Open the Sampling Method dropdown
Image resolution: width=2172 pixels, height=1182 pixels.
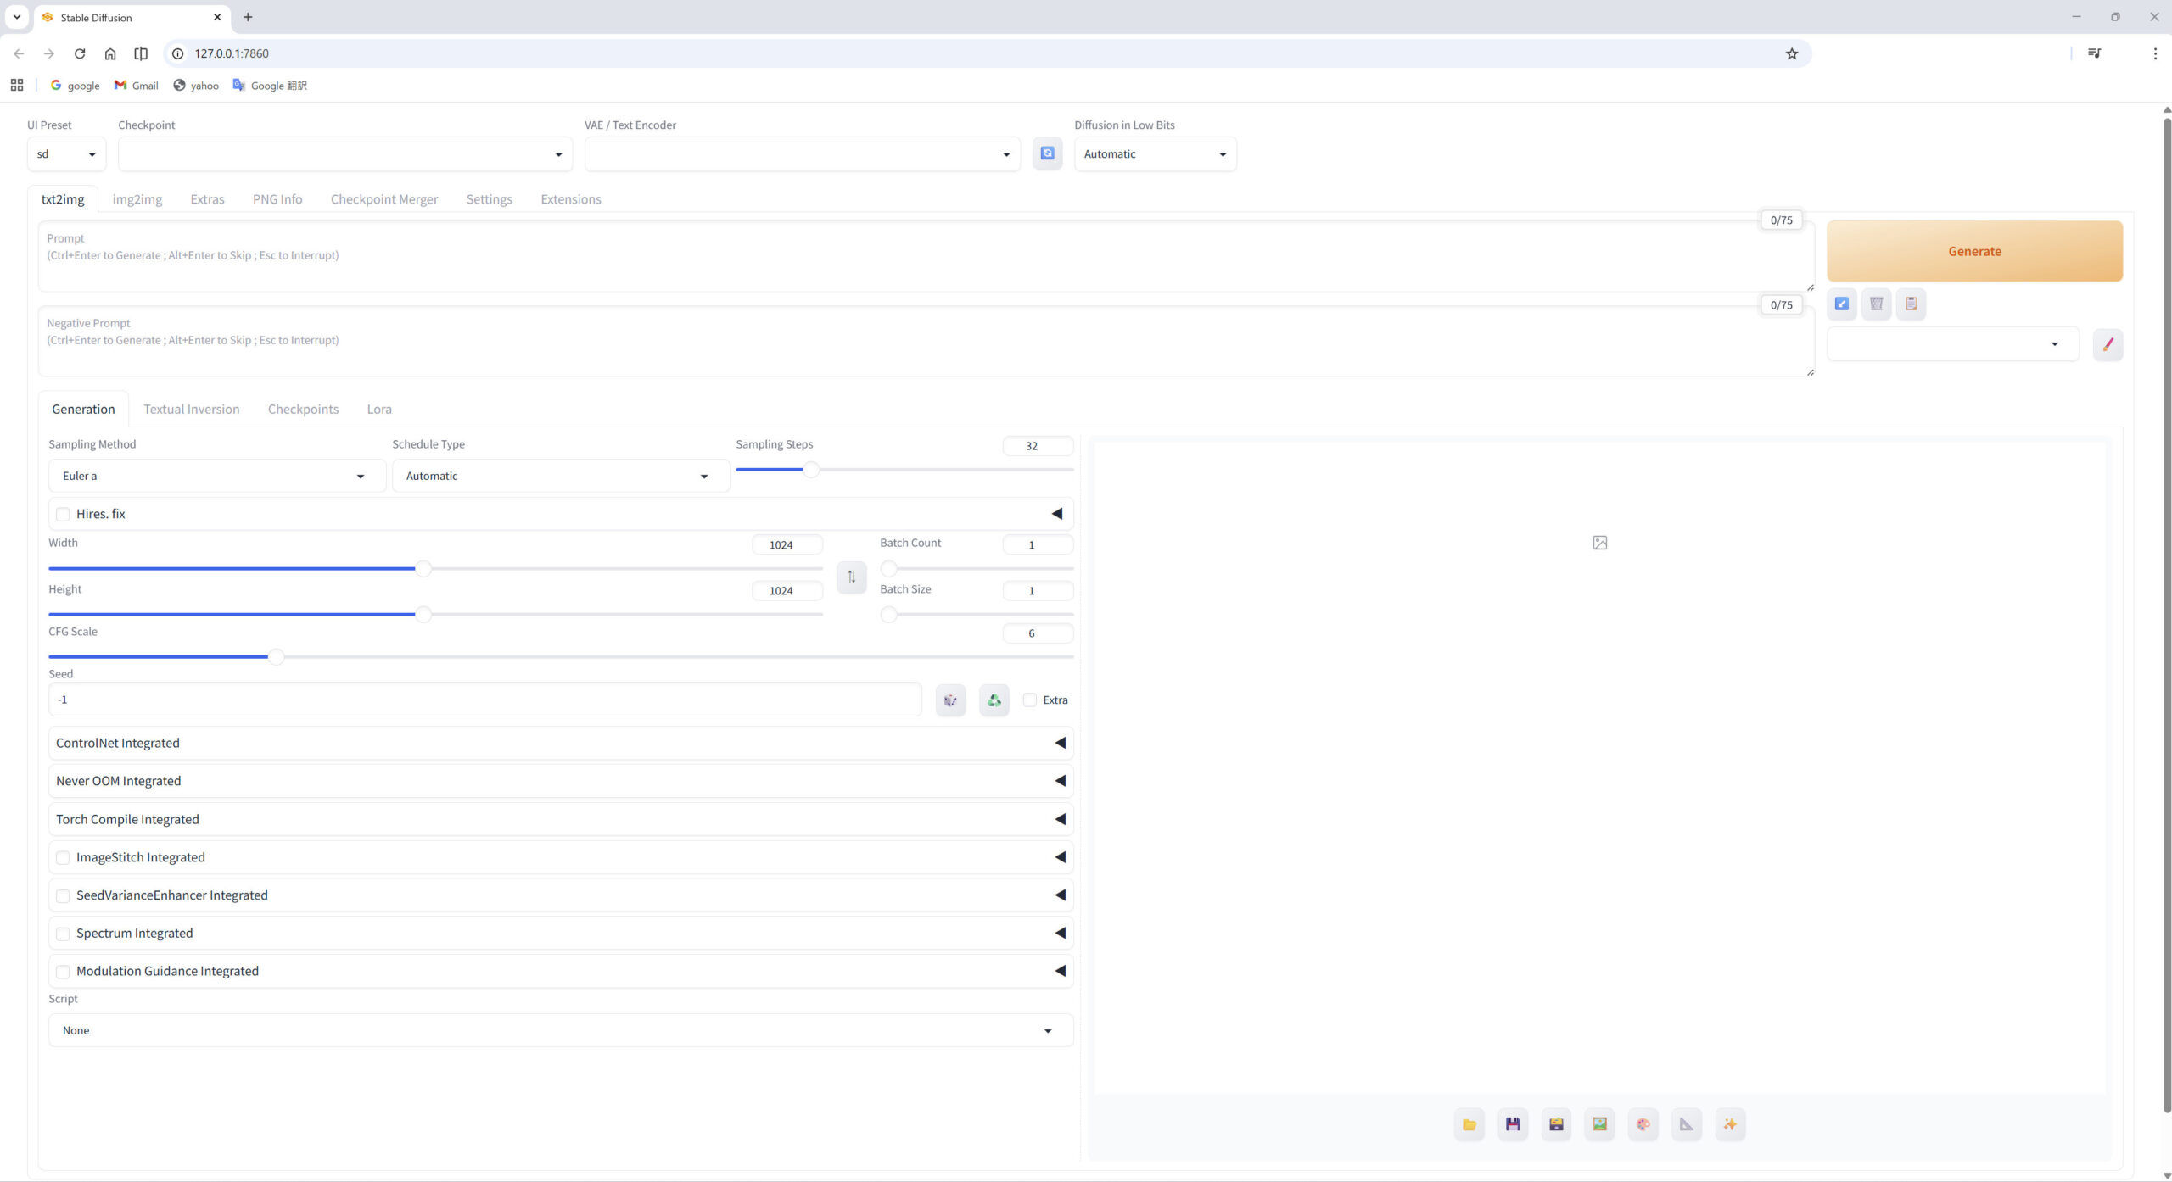coord(217,476)
